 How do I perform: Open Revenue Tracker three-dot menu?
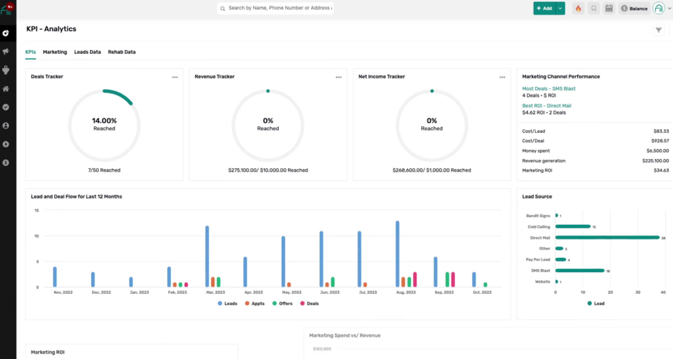coord(338,78)
